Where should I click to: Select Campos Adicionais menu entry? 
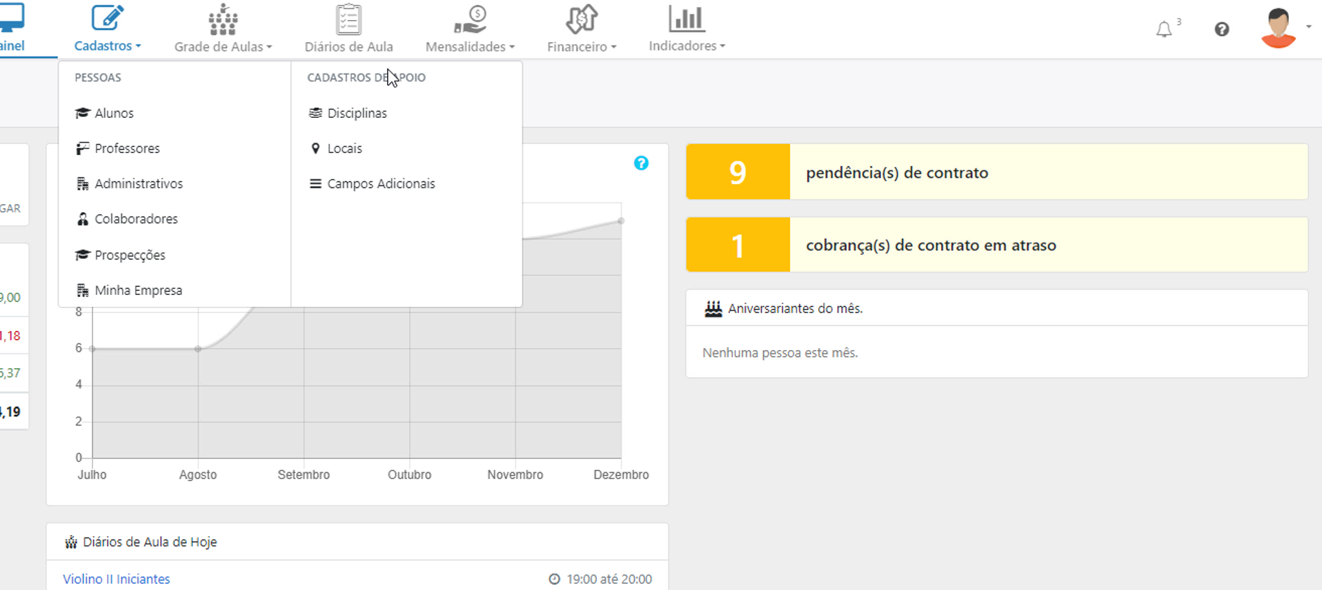pos(381,184)
